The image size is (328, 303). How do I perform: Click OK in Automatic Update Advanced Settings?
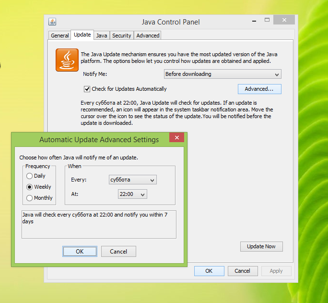point(80,251)
